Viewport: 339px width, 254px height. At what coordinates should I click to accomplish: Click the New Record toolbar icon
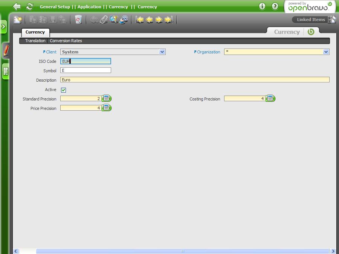18,20
